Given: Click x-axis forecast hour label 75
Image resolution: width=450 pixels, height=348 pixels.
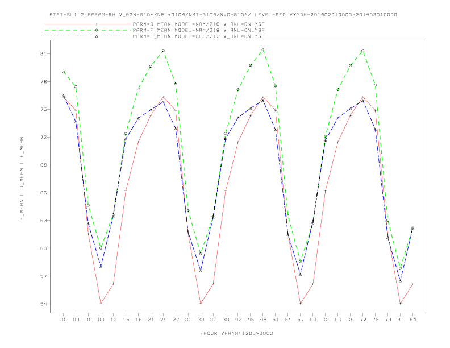Looking at the screenshot, I should point(376,320).
